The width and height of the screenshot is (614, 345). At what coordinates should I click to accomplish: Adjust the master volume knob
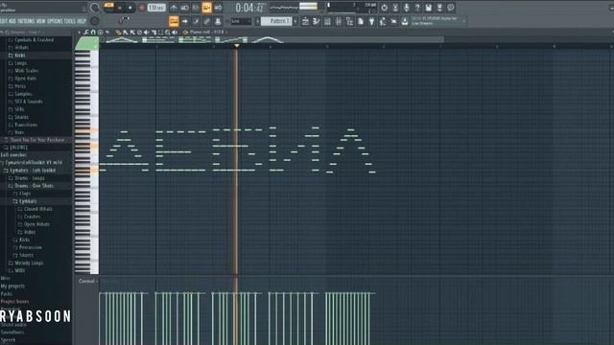tap(95, 7)
